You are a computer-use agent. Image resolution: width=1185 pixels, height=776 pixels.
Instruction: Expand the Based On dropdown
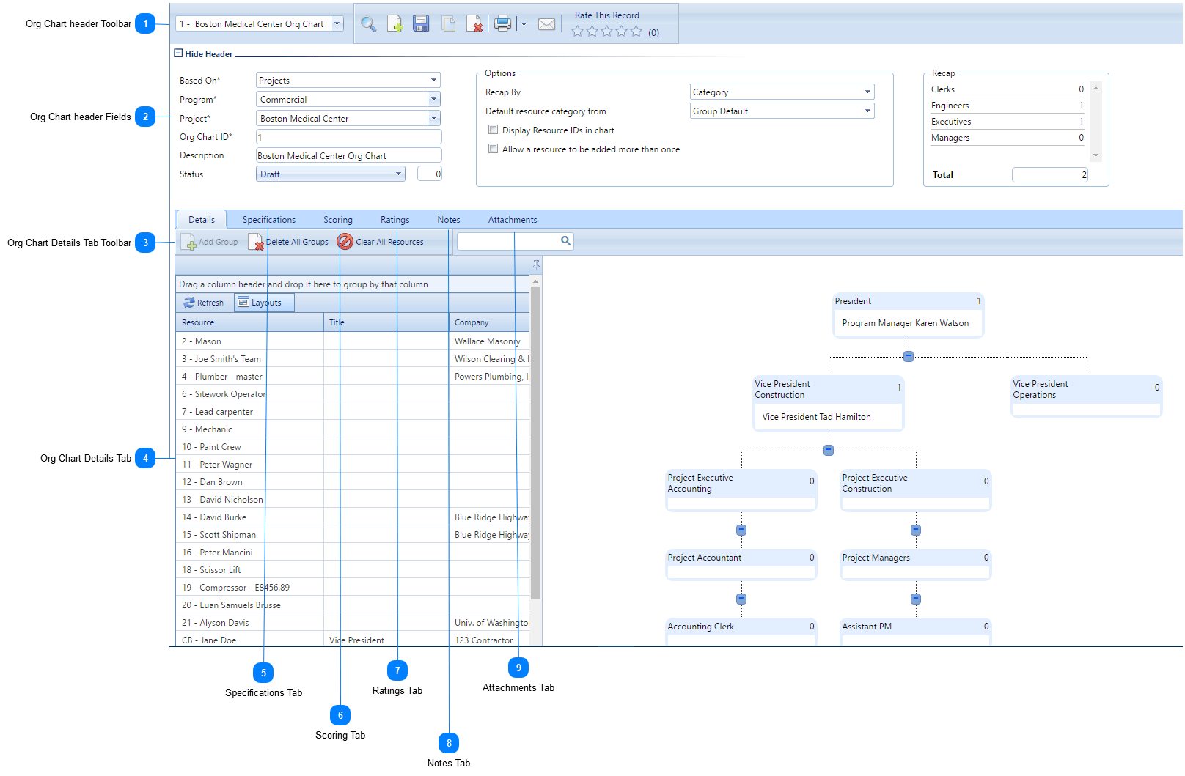click(x=433, y=81)
